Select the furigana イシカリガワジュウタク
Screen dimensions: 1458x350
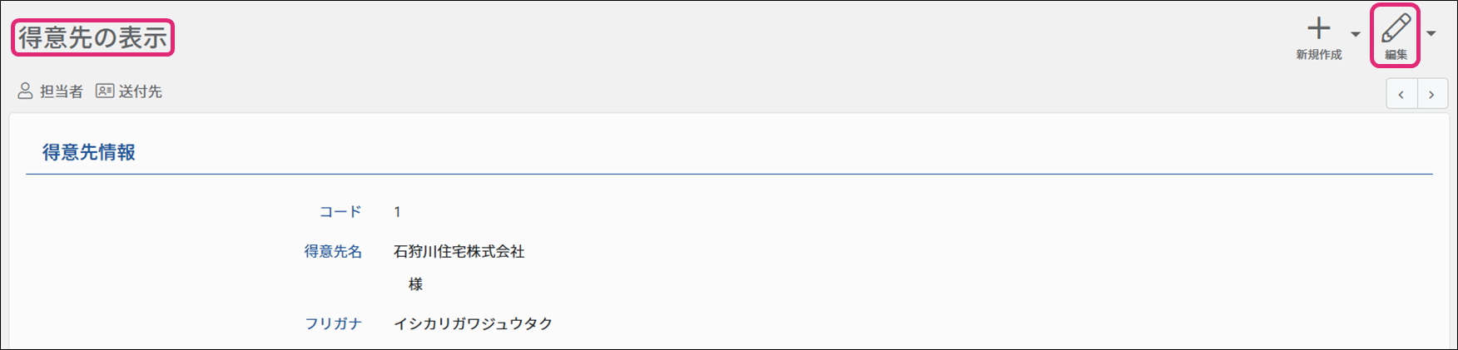click(x=473, y=323)
